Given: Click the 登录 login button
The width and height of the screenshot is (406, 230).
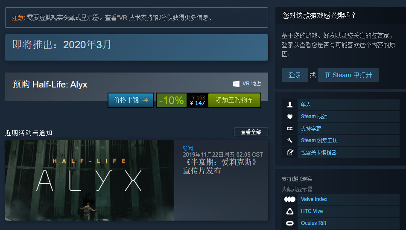Looking at the screenshot, I should pos(295,75).
